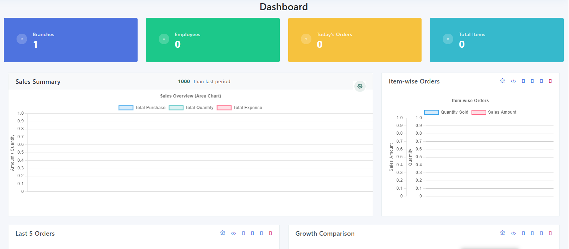Toggle the Total Purchase legend series
569x249 pixels.
click(142, 108)
